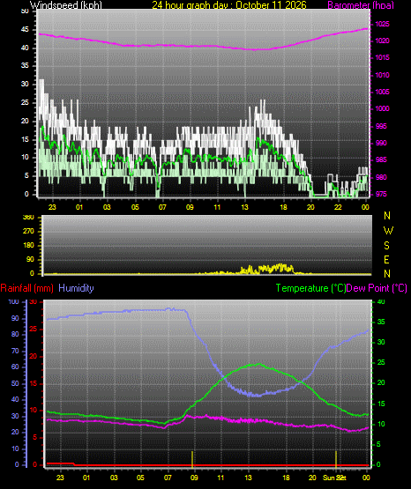Click the 1010 barometer scale value
The image size is (411, 489).
[382, 75]
